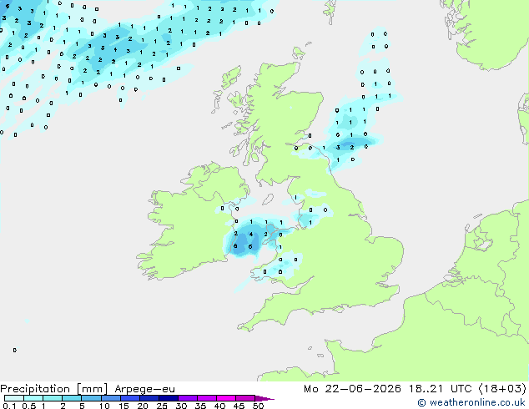Click the 2–5 mm legend swatch

point(72,398)
